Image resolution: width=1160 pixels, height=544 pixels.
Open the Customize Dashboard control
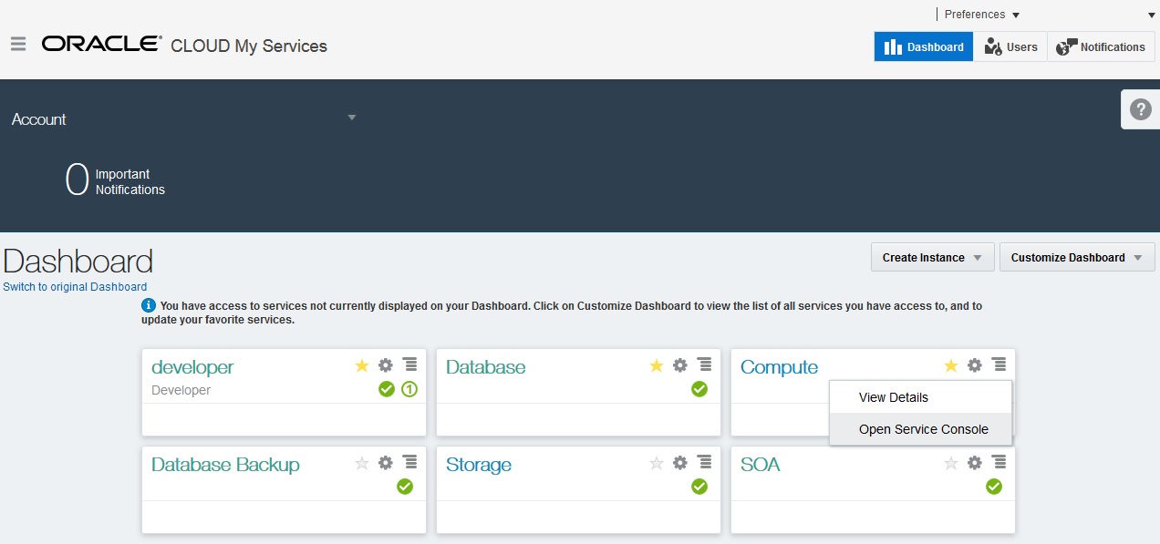point(1076,257)
